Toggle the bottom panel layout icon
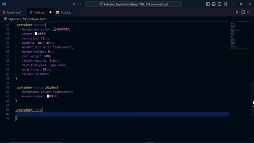 click(x=214, y=4)
